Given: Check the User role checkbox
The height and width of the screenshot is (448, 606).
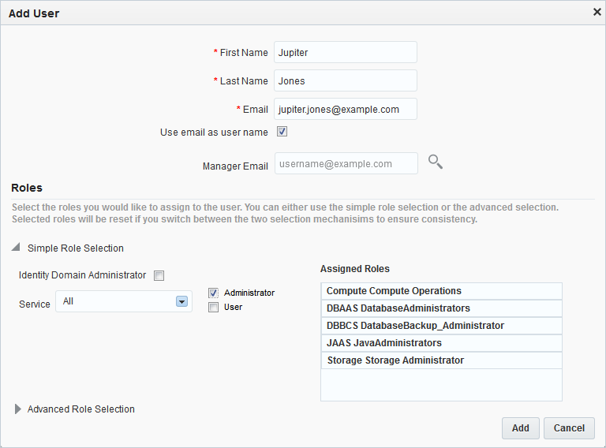Looking at the screenshot, I should [213, 308].
